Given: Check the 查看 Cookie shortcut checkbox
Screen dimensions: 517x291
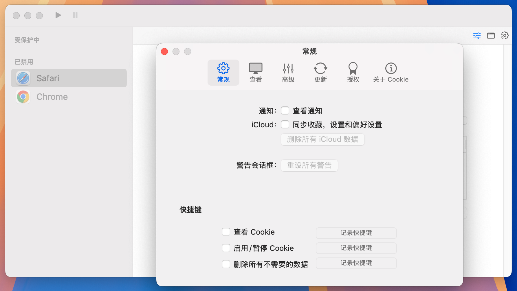Looking at the screenshot, I should tap(226, 232).
